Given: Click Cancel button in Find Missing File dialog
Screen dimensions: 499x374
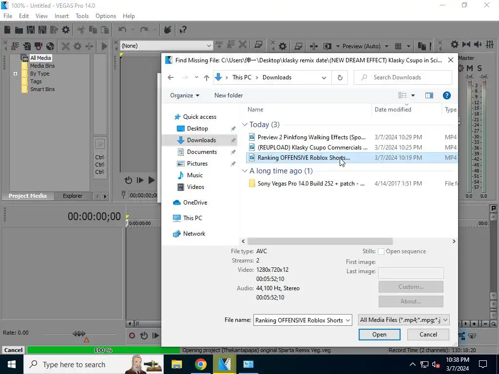Looking at the screenshot, I should click(428, 335).
